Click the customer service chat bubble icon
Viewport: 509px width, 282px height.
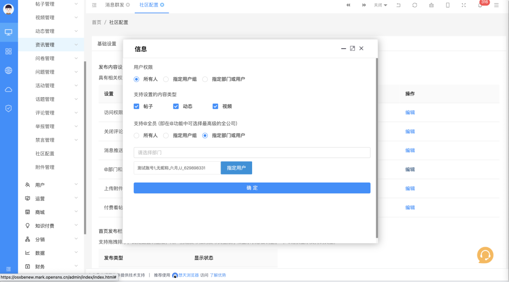[x=485, y=255]
